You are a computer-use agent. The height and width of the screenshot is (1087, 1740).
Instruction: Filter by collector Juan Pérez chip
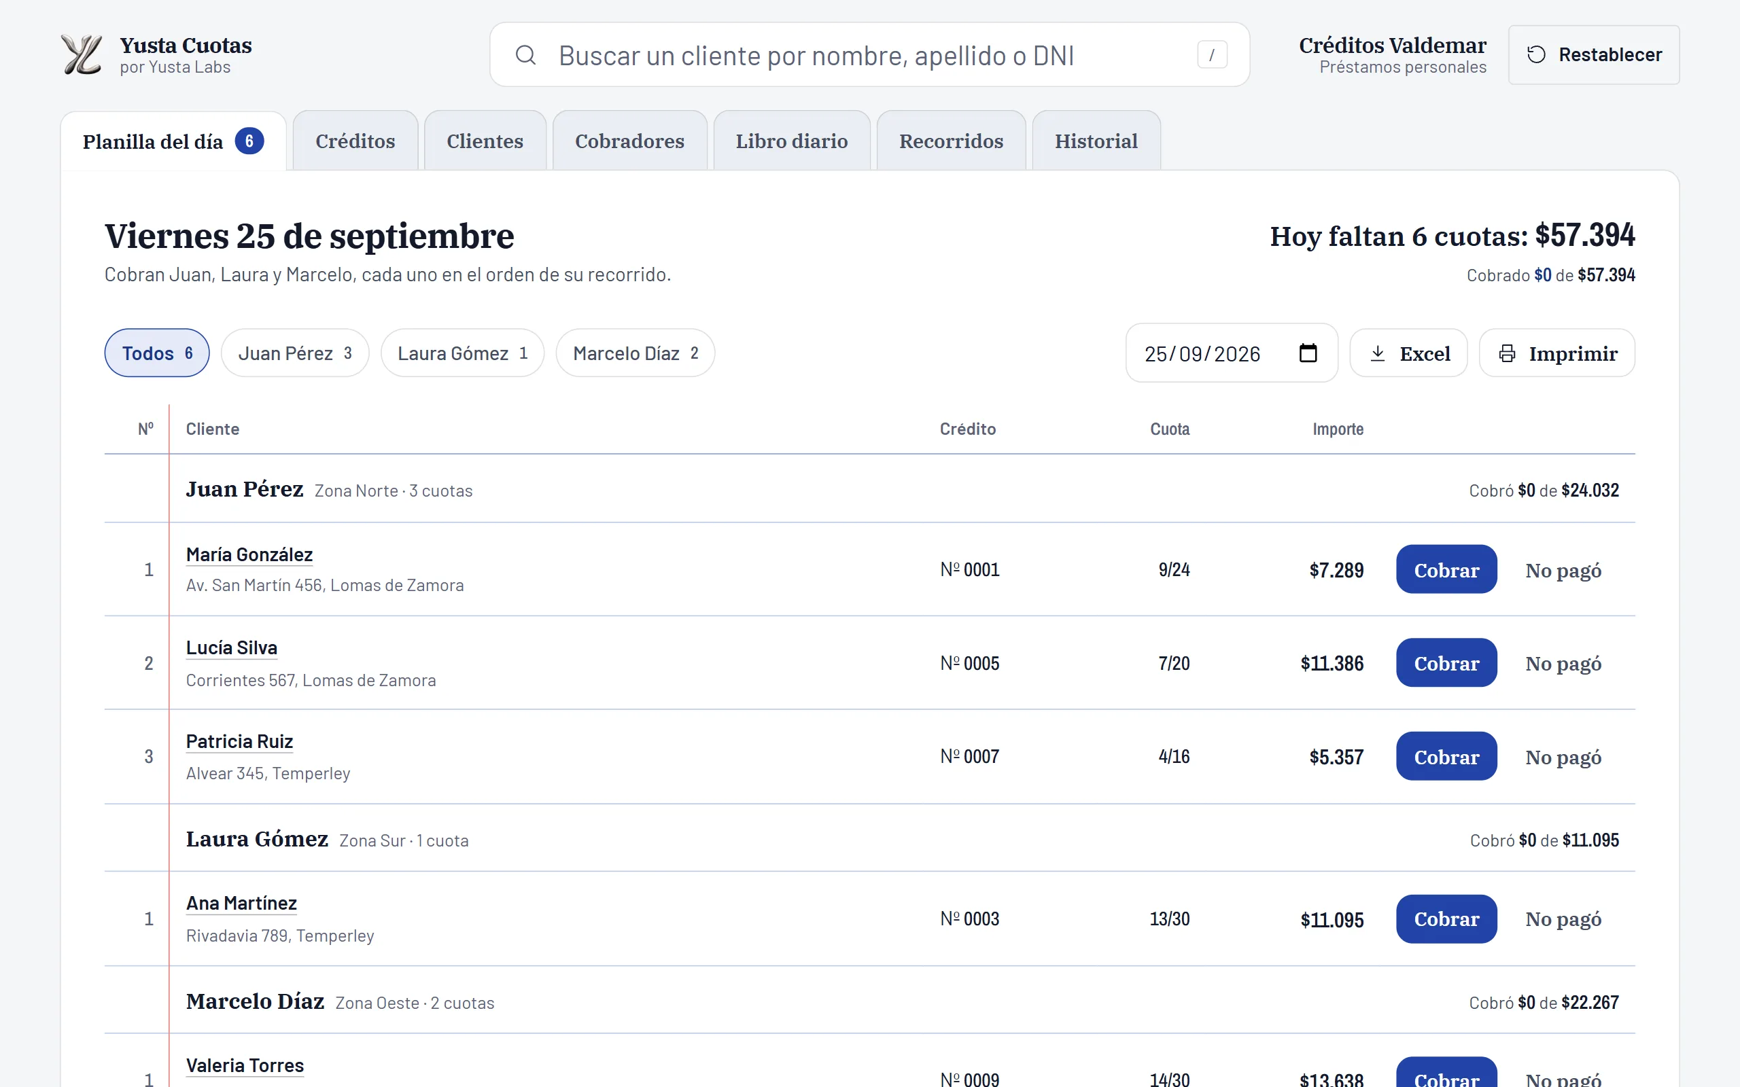295,353
